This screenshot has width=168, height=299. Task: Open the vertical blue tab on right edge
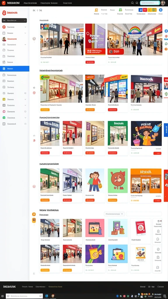(166, 130)
